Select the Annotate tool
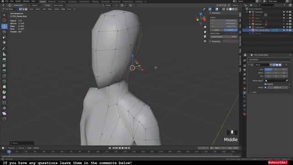This screenshot has width=293, height=165. (4, 49)
